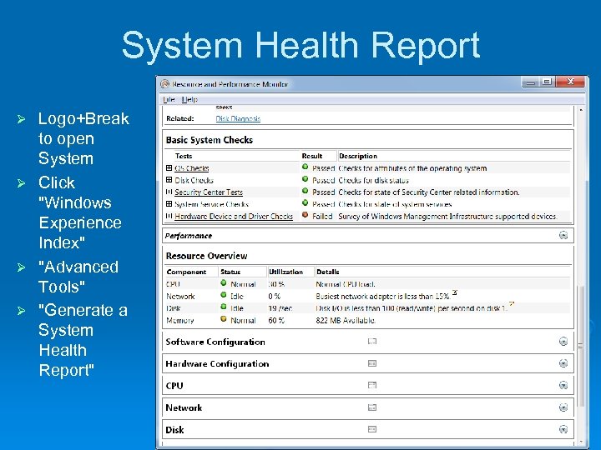Open the File menu
Screen dimensions: 601x450
pyautogui.click(x=169, y=99)
